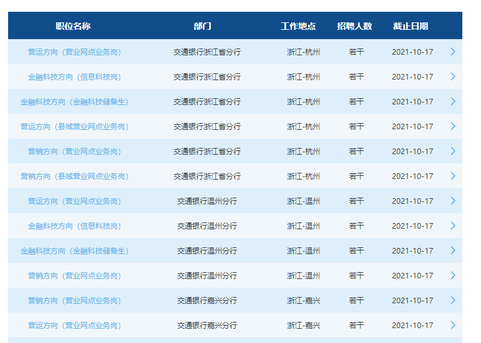Click the chevron on 浙江省分行 金融科技方向（信息科技岗）row

pyautogui.click(x=452, y=76)
